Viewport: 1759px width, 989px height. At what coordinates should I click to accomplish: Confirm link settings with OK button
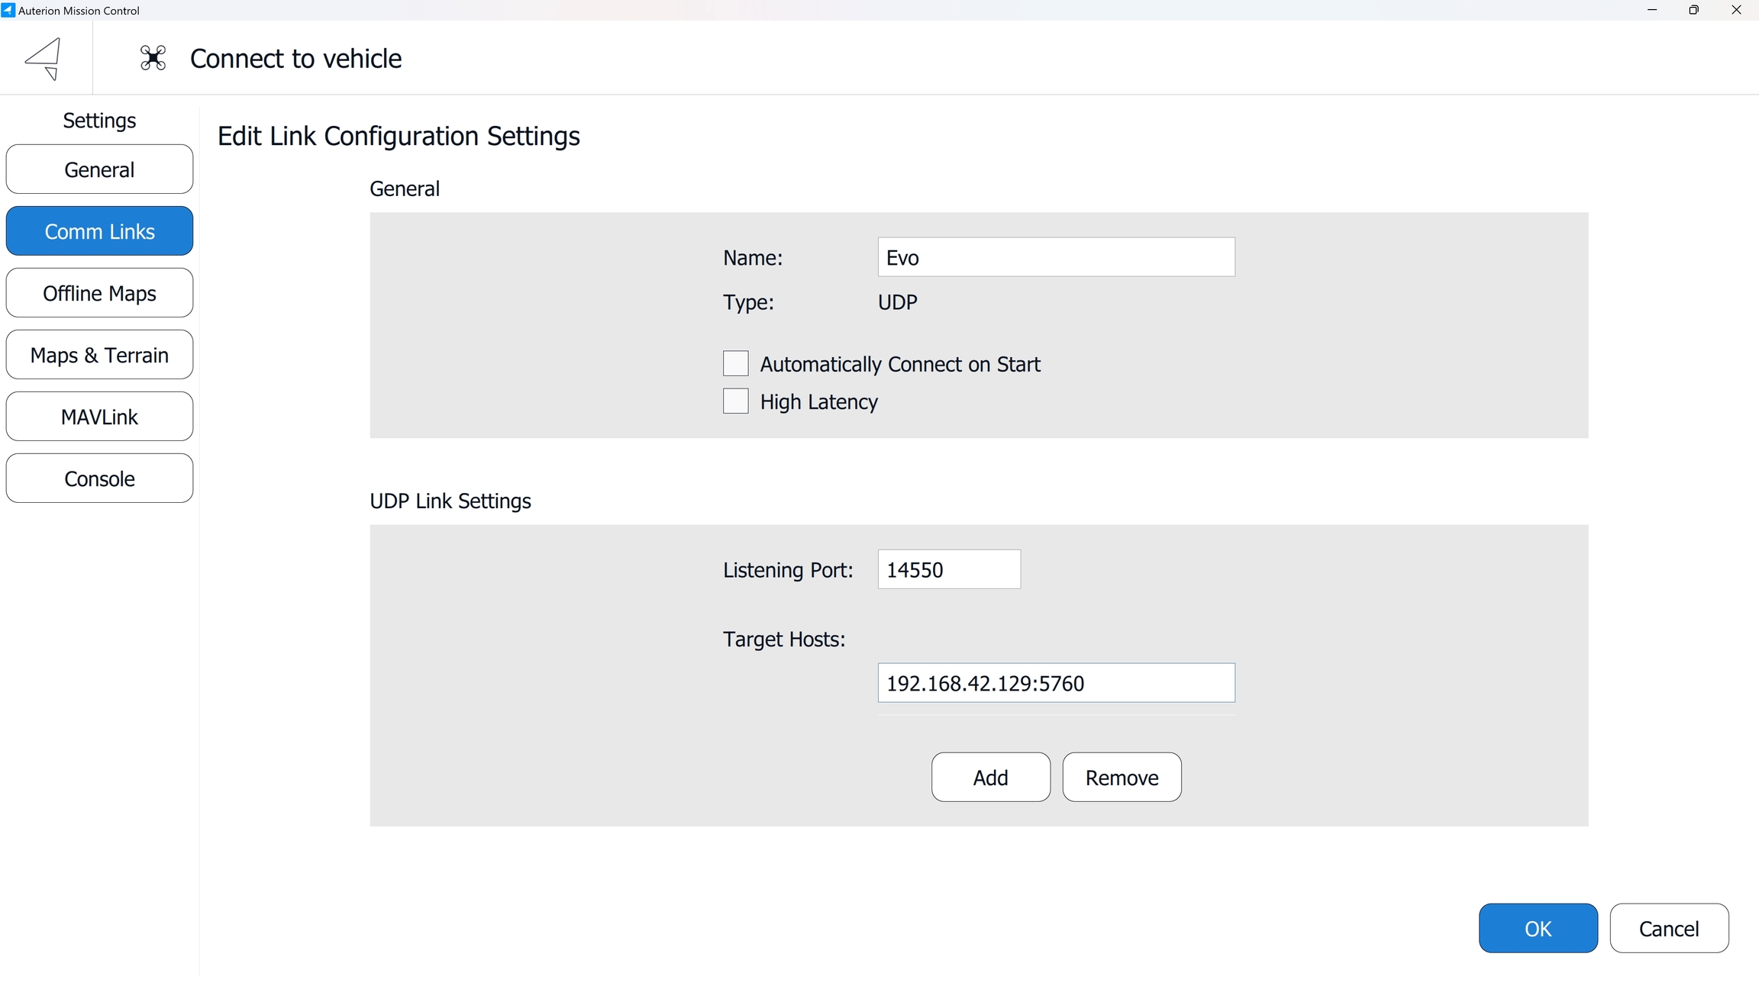pos(1538,928)
